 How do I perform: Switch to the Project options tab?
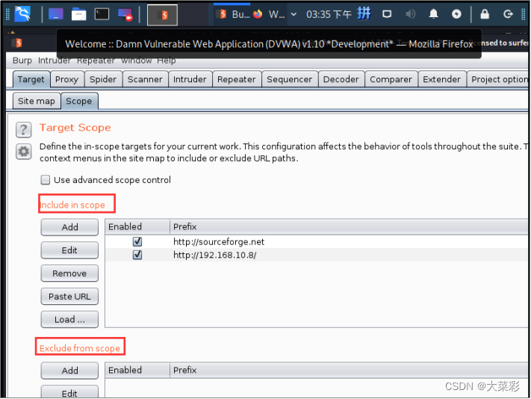(498, 79)
